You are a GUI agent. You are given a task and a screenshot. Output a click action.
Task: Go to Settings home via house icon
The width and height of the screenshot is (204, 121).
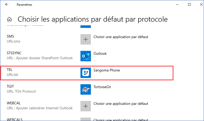pos(9,19)
